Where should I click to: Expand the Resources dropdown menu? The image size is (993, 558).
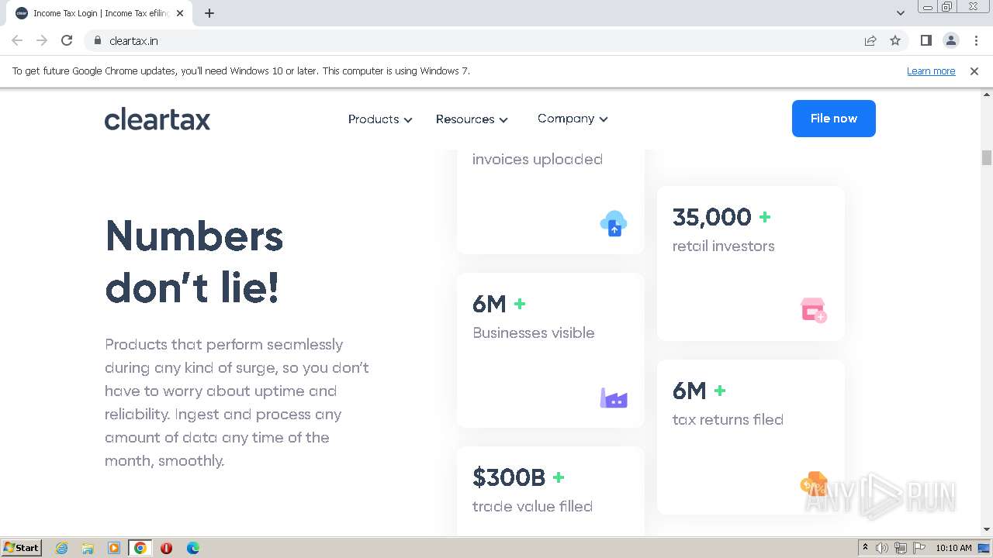472,119
